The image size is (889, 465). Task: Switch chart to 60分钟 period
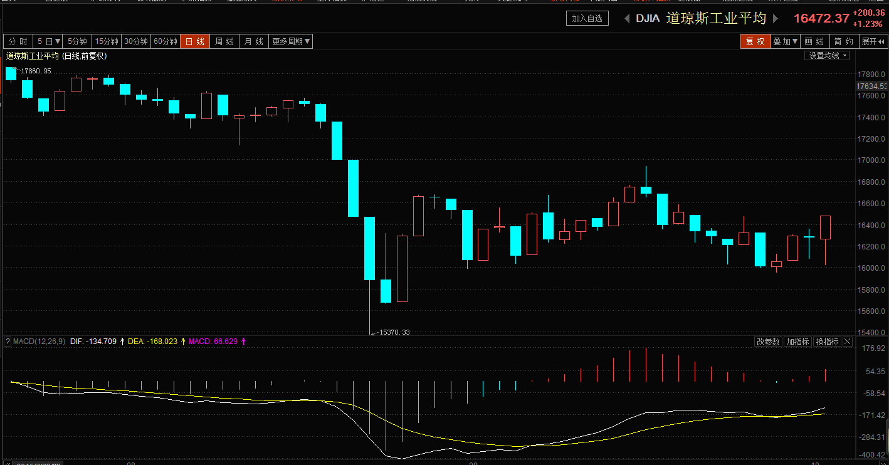pyautogui.click(x=166, y=41)
